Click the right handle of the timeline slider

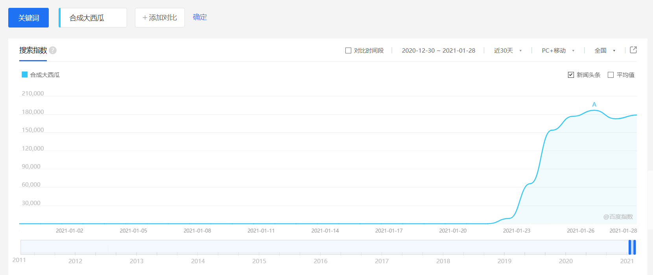pos(635,247)
